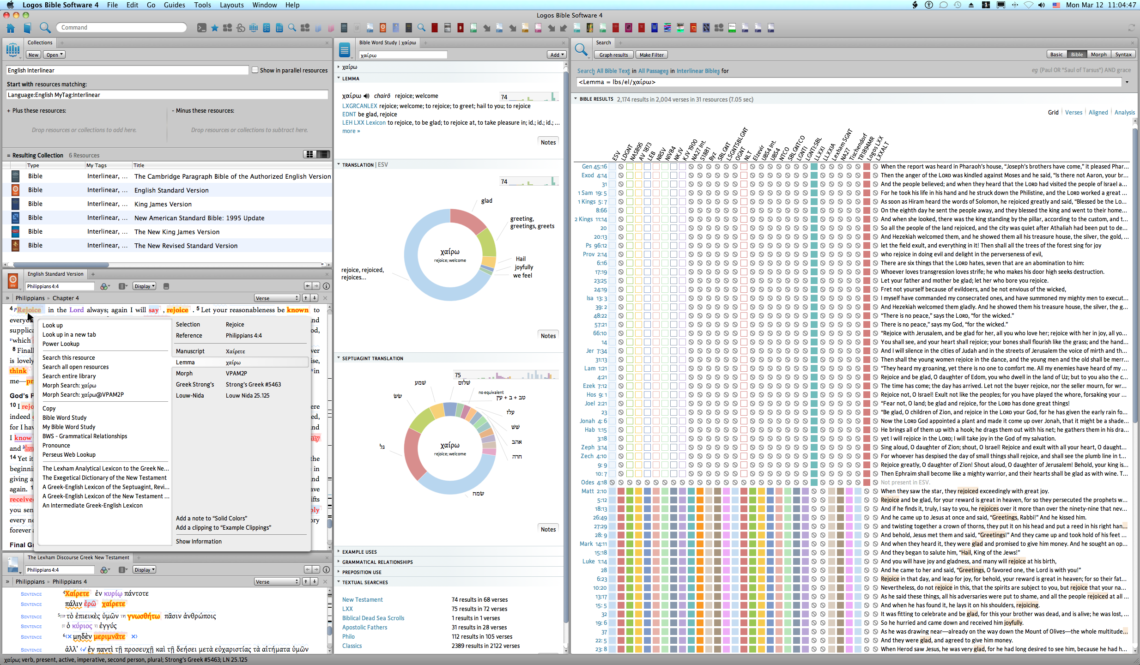Screen dimensions: 1140x665
Task: Click the Collections shortcut icon in the toolbar
Action: (x=254, y=28)
